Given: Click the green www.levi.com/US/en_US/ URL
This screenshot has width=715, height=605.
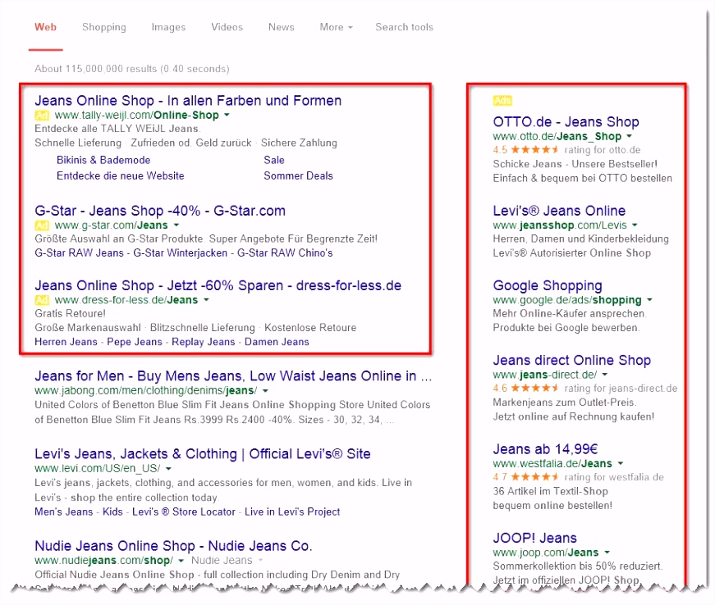Looking at the screenshot, I should coord(98,468).
